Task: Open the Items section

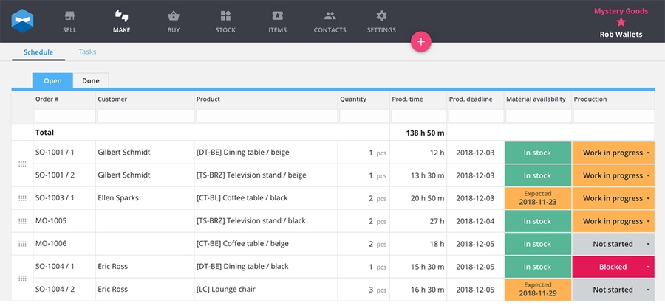Action: [277, 21]
